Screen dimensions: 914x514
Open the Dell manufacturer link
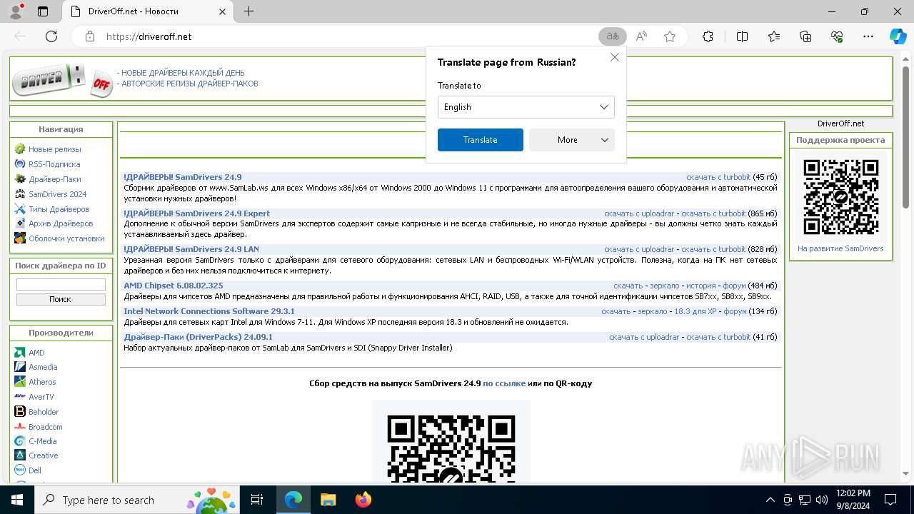[35, 470]
